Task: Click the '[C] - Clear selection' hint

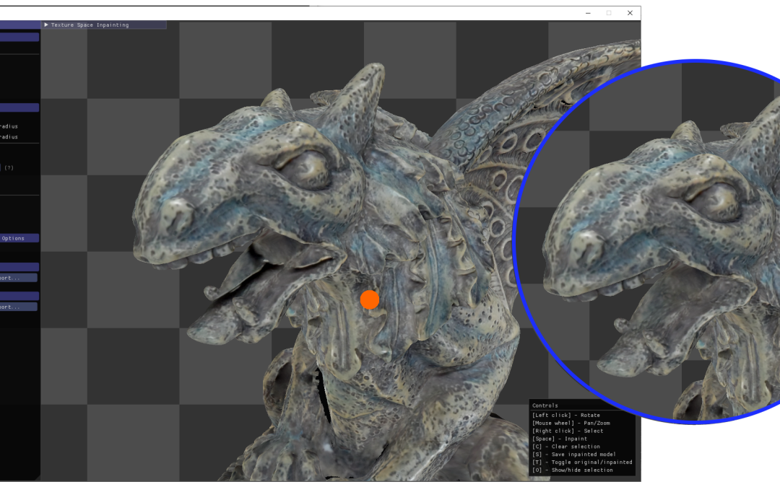Action: coord(566,447)
